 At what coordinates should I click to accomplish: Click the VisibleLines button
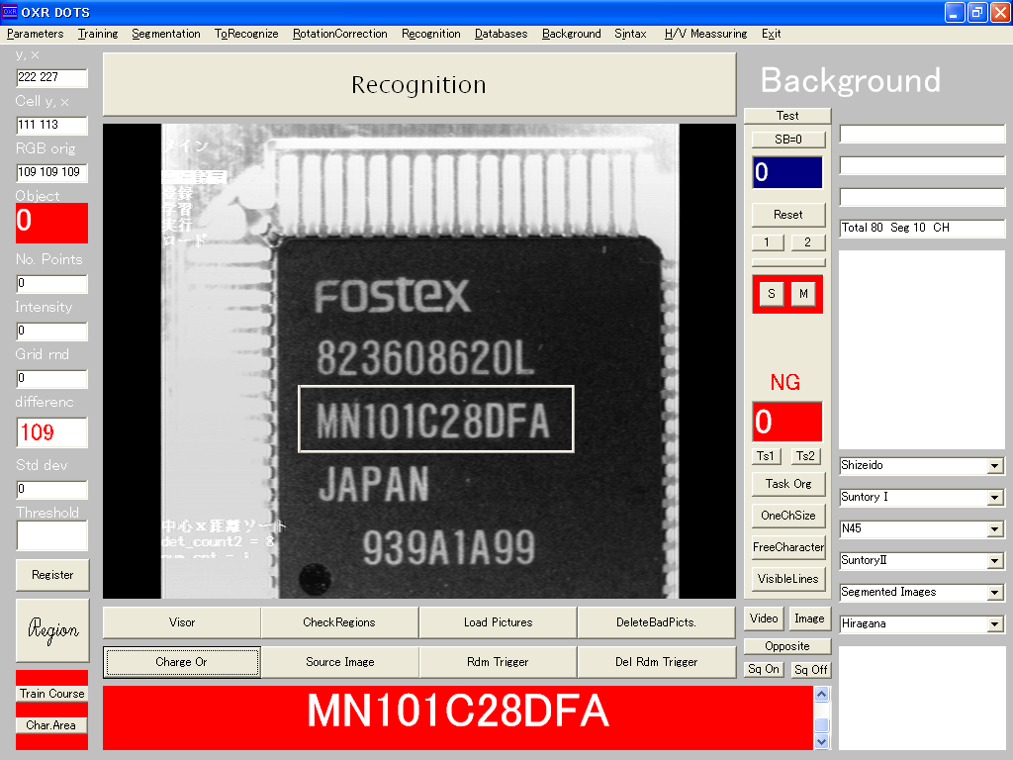click(x=788, y=579)
